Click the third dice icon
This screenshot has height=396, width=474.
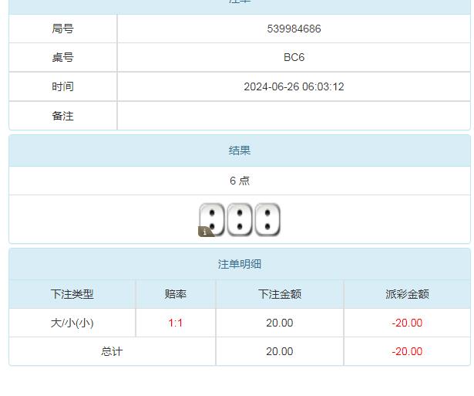(x=267, y=219)
